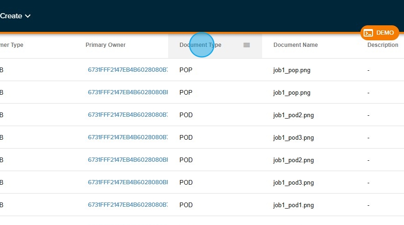Select the job1_pod1.png document name cell

coord(293,205)
